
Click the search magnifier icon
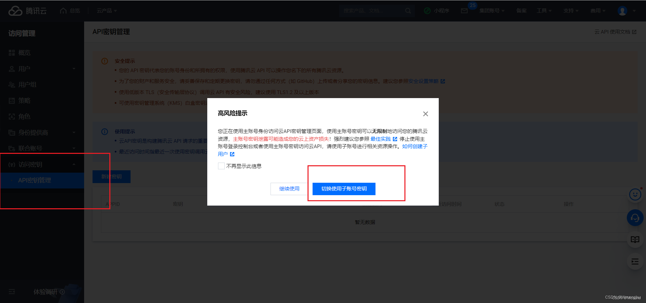(408, 11)
